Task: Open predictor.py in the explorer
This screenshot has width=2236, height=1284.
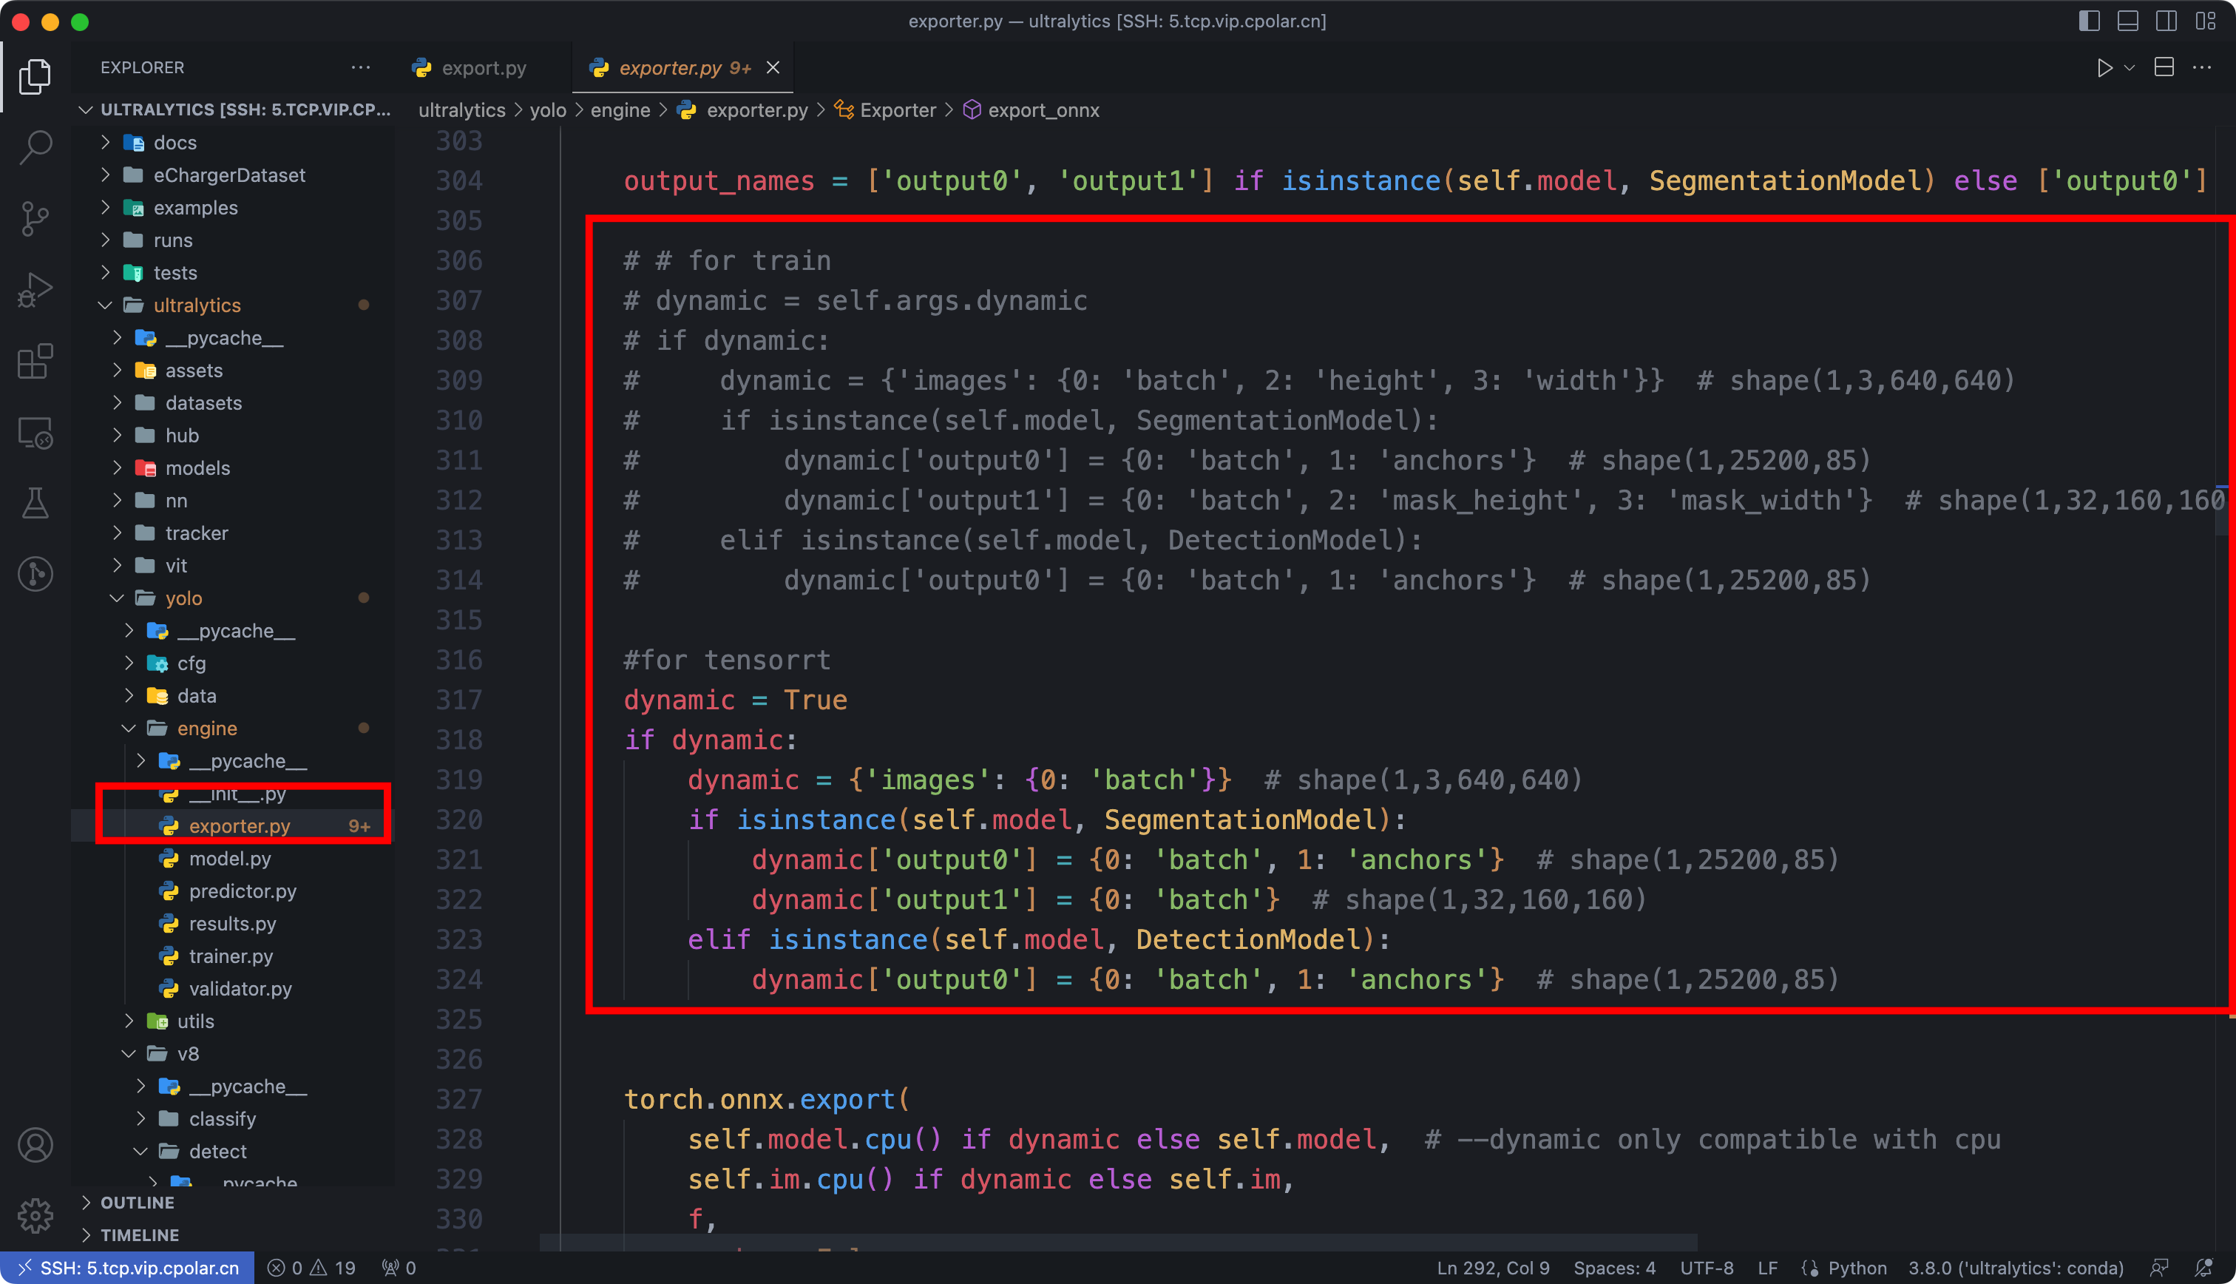Action: tap(243, 891)
